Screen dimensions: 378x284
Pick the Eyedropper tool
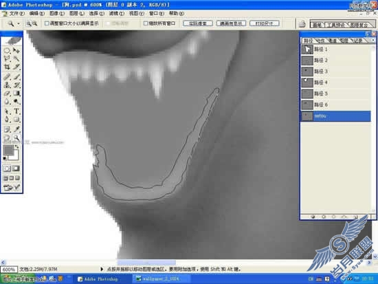(x=16, y=129)
